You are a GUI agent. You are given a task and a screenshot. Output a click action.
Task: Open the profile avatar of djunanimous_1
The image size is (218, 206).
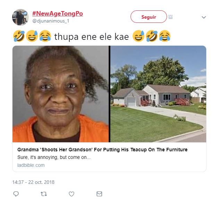point(20,17)
